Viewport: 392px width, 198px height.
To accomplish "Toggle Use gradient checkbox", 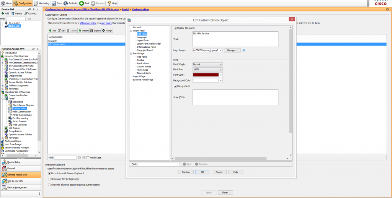I will [x=175, y=86].
